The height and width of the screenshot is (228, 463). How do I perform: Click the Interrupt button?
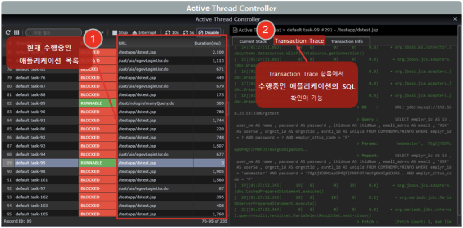click(144, 32)
